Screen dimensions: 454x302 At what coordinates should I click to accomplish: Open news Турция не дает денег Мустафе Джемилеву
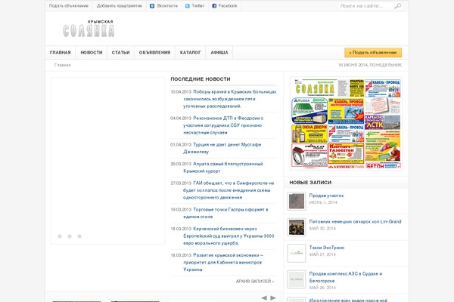coord(222,148)
